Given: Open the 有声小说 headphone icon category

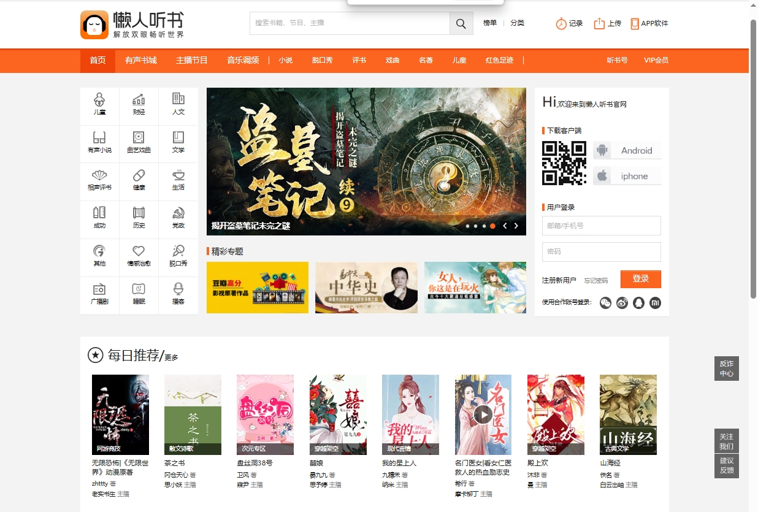Looking at the screenshot, I should (99, 142).
